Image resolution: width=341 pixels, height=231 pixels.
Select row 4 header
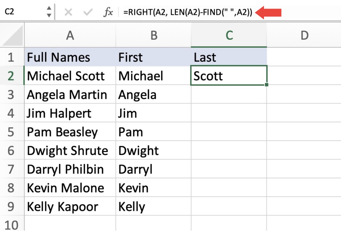(12, 113)
